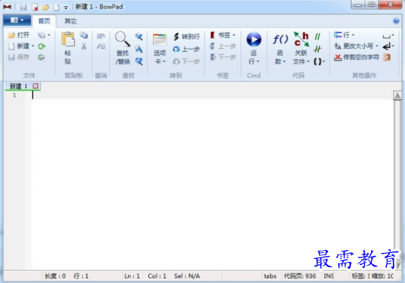Click Ln : 1 in status bar
This screenshot has height=283, width=405.
click(132, 276)
